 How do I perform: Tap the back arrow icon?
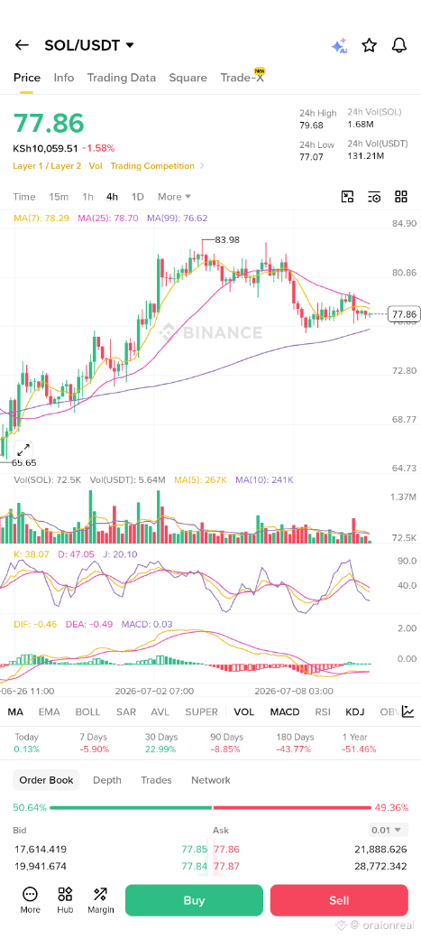(23, 45)
